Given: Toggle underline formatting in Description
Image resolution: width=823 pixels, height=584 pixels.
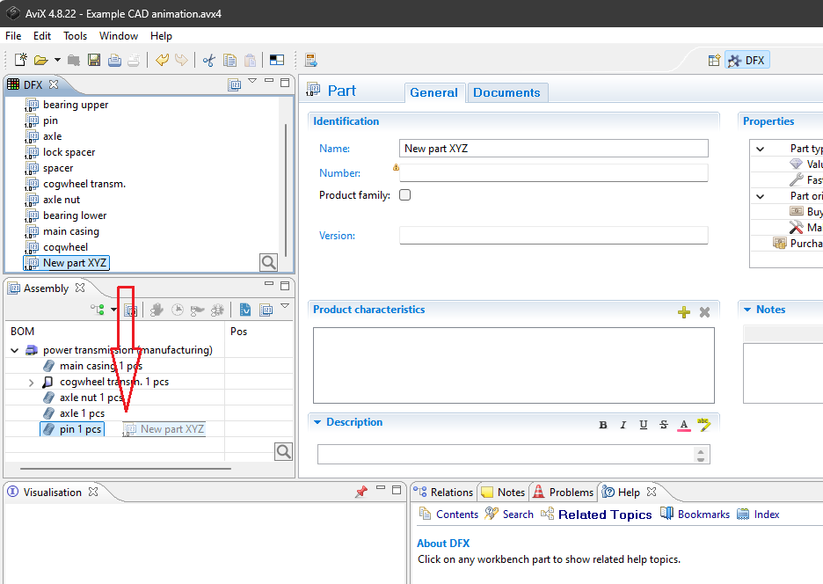Looking at the screenshot, I should click(x=644, y=425).
